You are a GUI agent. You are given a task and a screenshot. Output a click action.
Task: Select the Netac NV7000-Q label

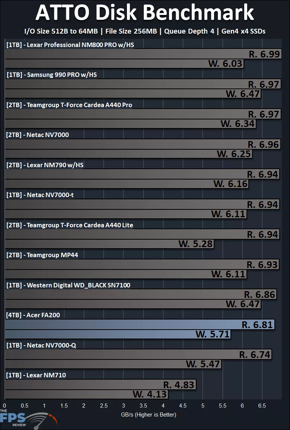tap(41, 345)
